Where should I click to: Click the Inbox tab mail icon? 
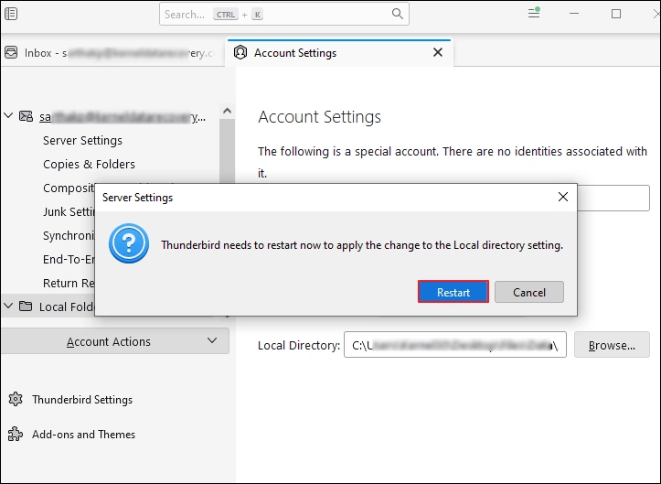tap(11, 53)
